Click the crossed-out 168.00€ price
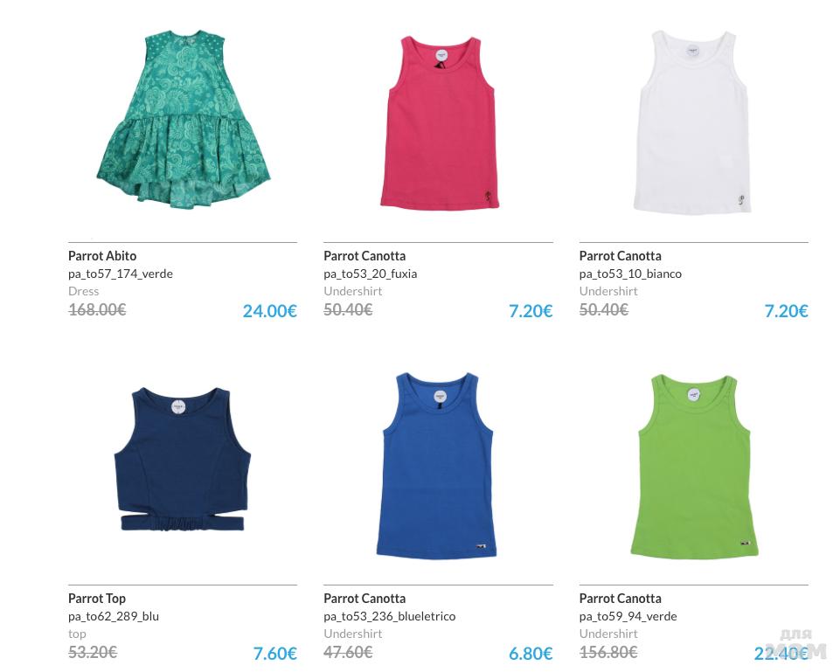This screenshot has width=840, height=672. [97, 309]
